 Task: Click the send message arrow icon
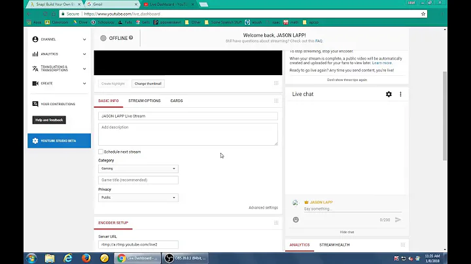(398, 220)
